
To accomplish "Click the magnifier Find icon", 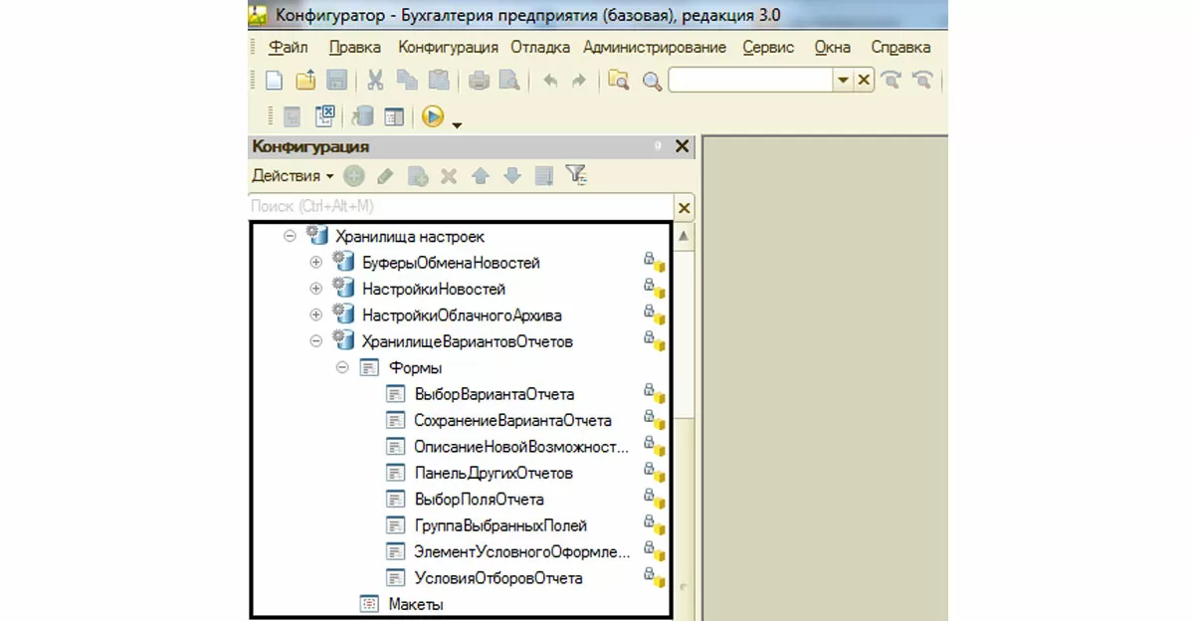I will [x=653, y=82].
